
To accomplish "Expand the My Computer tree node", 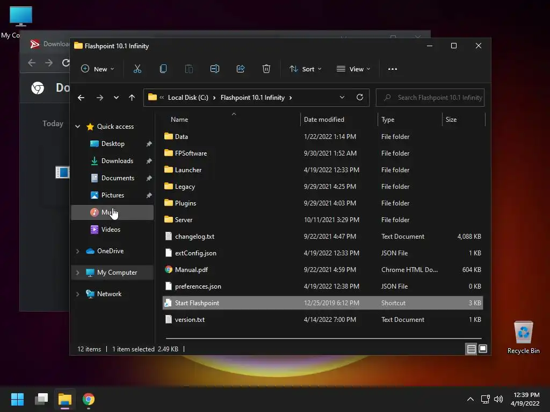I will [x=77, y=272].
